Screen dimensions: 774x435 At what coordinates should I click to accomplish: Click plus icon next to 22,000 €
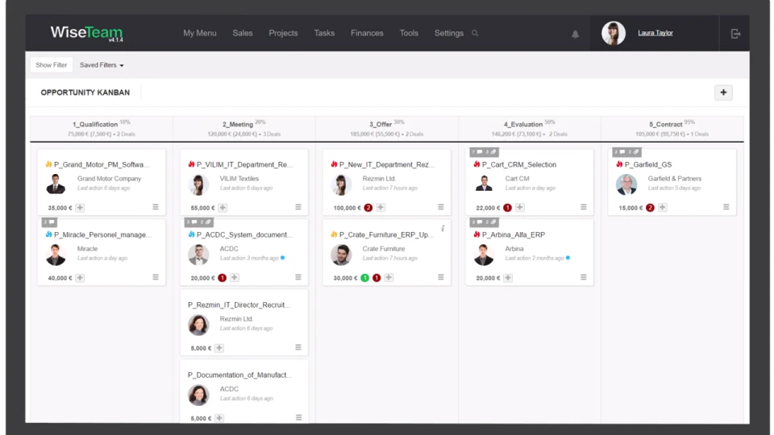click(x=519, y=208)
